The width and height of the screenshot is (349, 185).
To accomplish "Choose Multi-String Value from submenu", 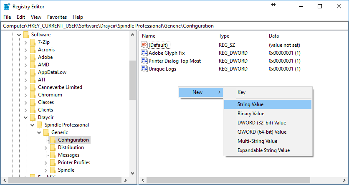I will click(x=268, y=141).
